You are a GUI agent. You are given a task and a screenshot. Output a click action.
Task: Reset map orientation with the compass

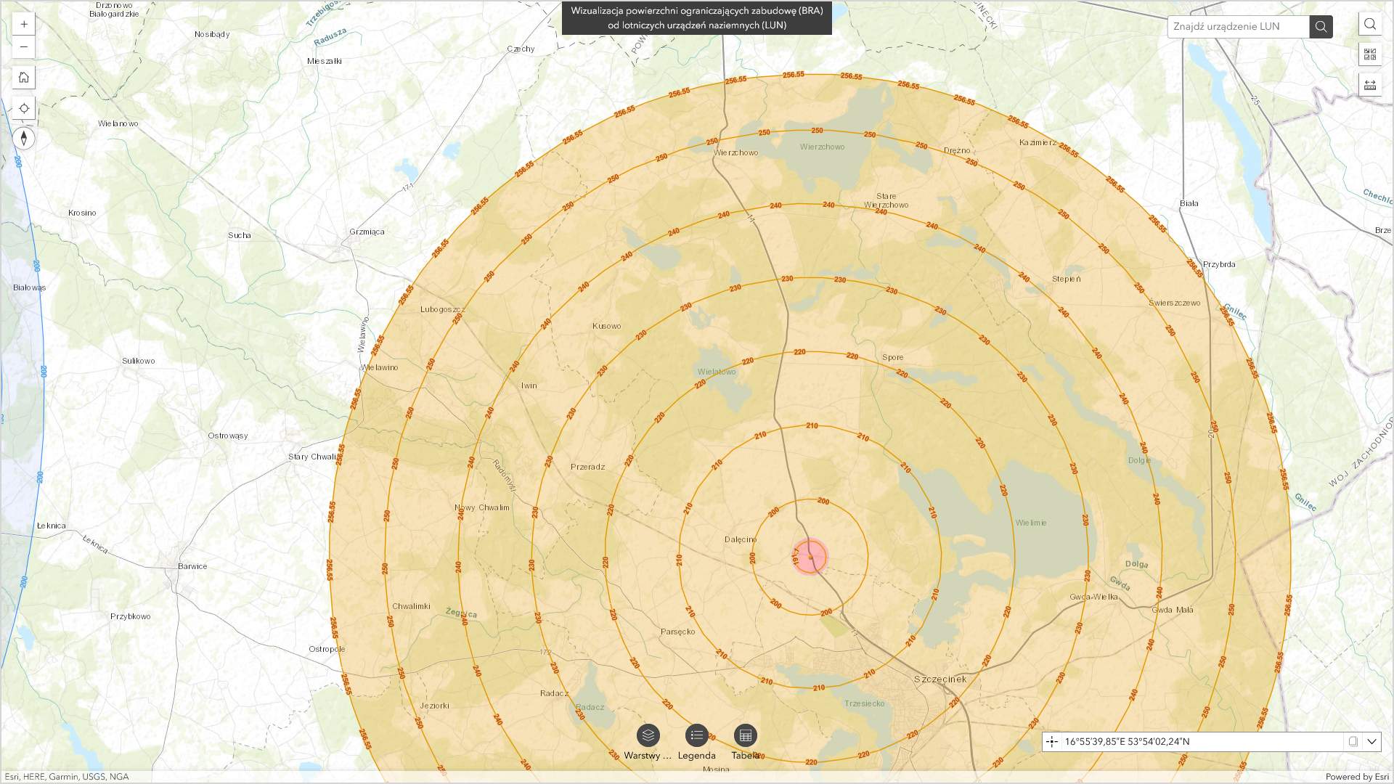click(24, 139)
